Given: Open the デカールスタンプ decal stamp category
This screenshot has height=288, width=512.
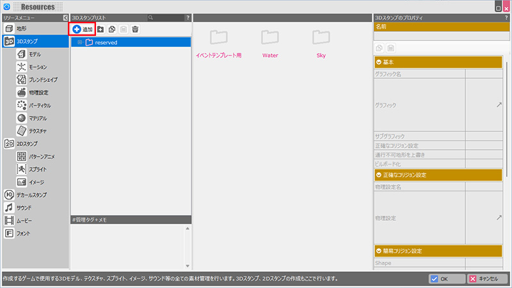Looking at the screenshot, I should click(x=35, y=195).
